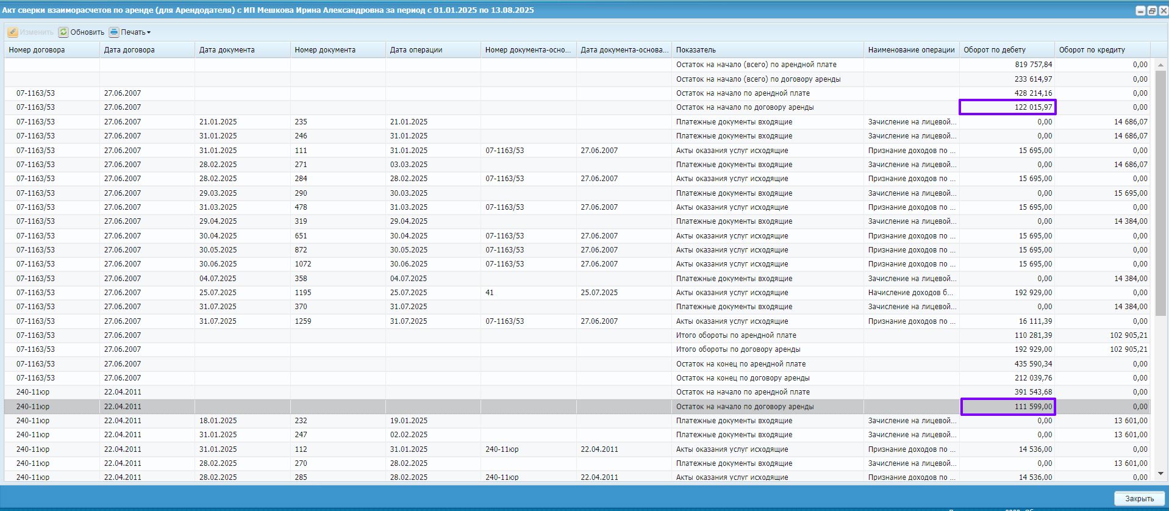Click the vertical scrollbar down arrow
The image size is (1169, 511).
click(1160, 474)
